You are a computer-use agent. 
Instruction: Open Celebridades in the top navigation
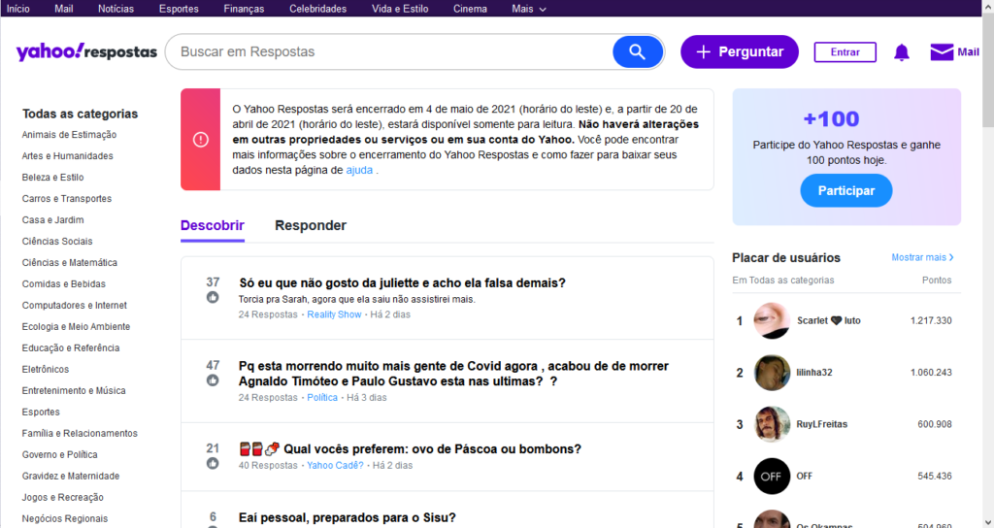coord(318,9)
